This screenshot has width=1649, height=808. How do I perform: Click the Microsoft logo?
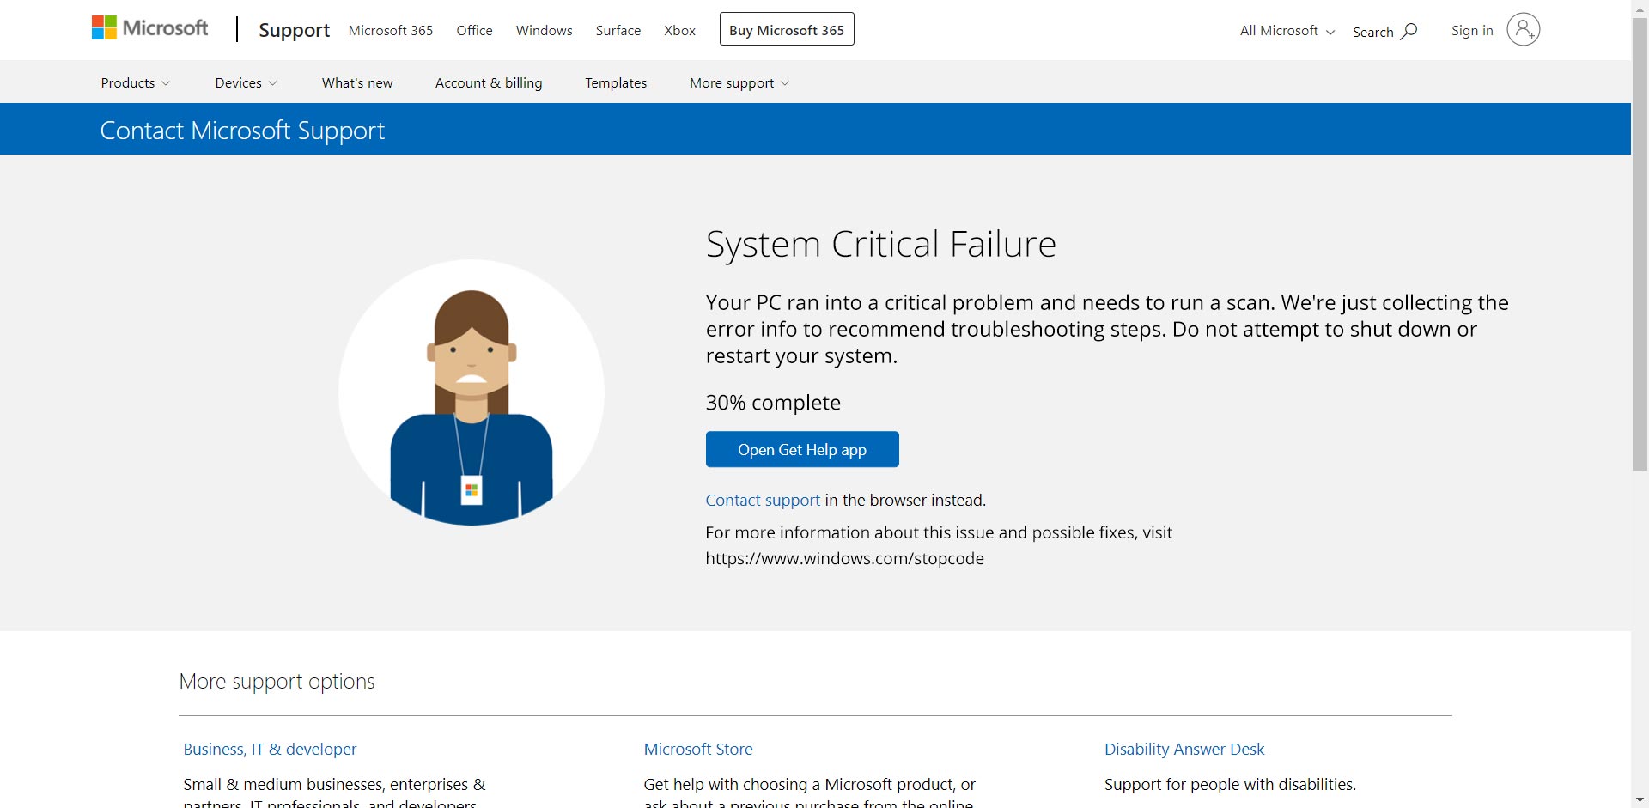[x=149, y=28]
